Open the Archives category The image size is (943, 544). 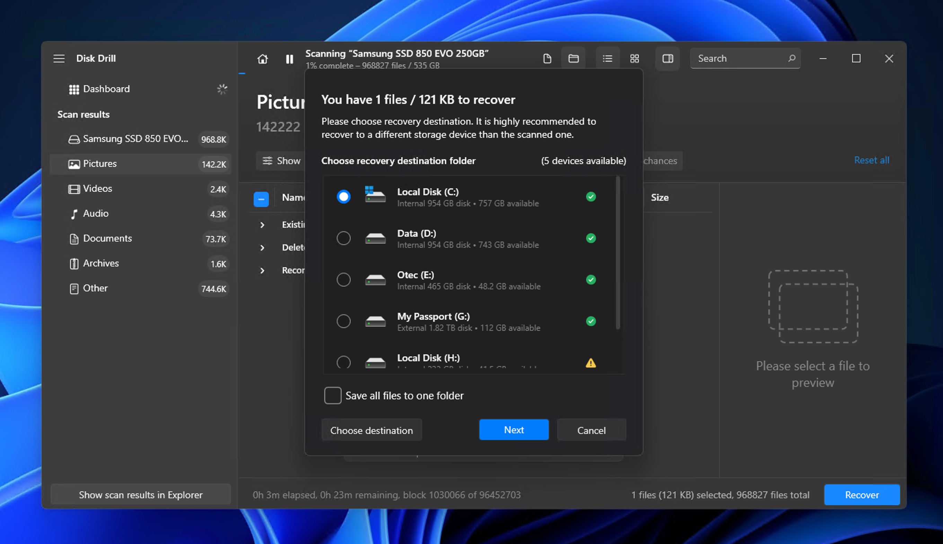141,264
